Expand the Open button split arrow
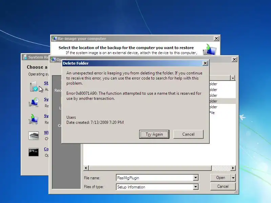 233,178
